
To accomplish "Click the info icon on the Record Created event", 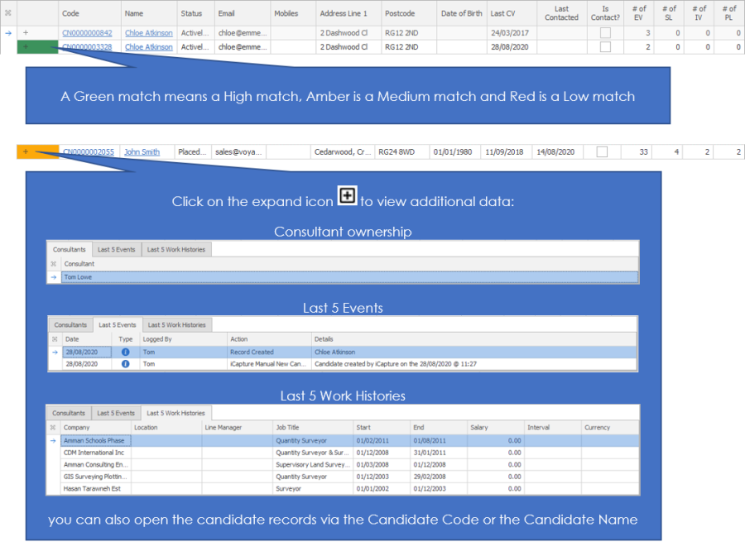I will 126,352.
